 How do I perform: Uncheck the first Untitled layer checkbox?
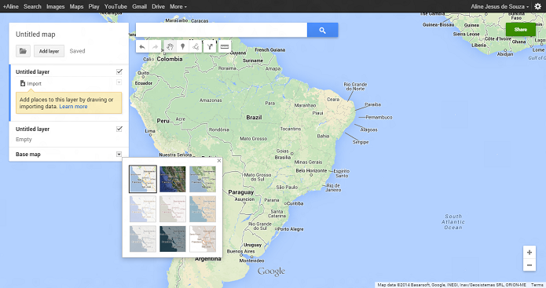[x=119, y=71]
